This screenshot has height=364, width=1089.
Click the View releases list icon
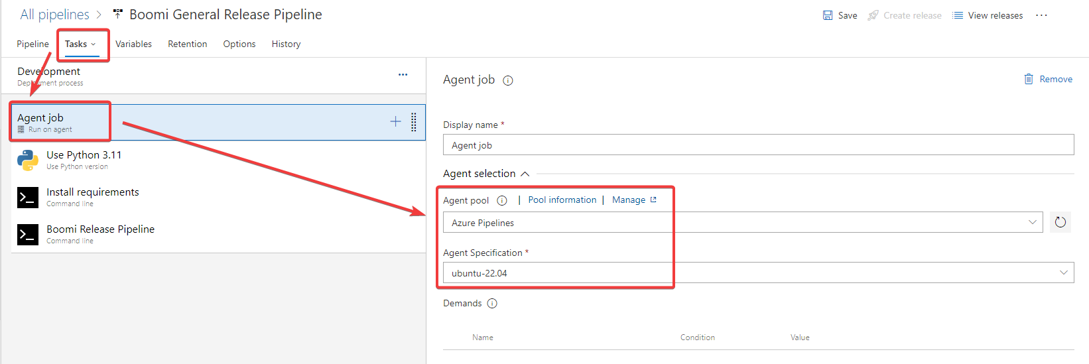pos(958,15)
